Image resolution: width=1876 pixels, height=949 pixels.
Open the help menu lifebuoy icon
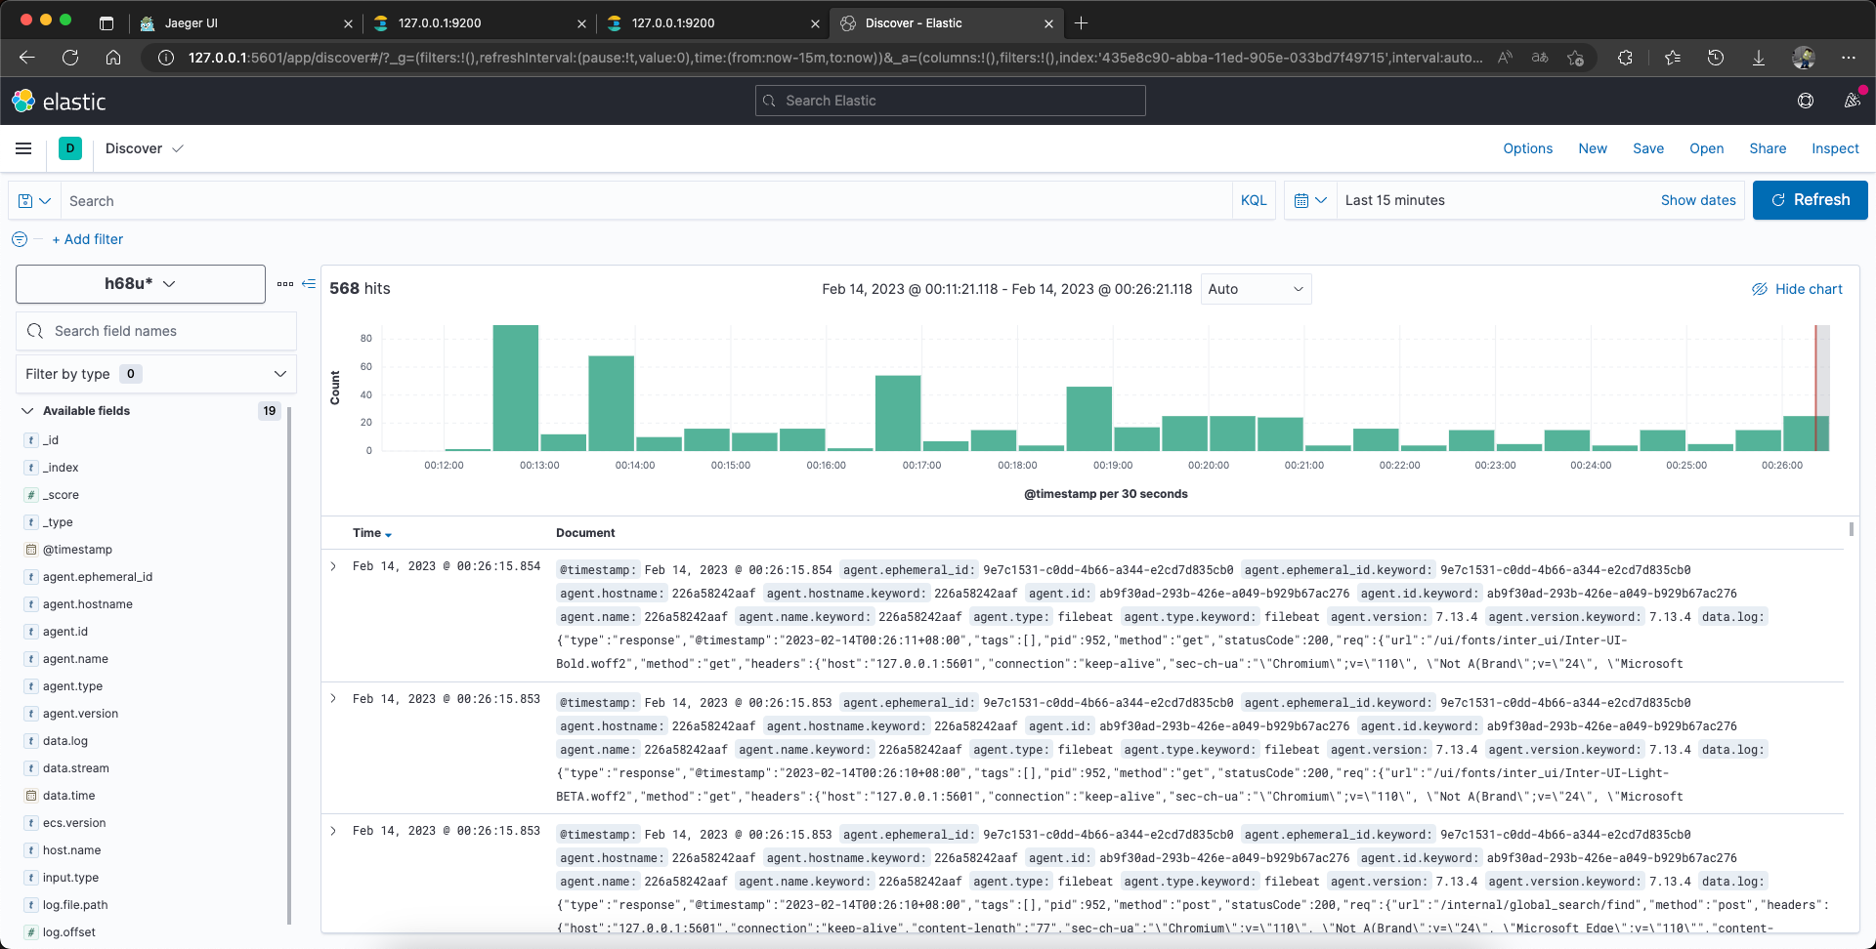[x=1806, y=101]
